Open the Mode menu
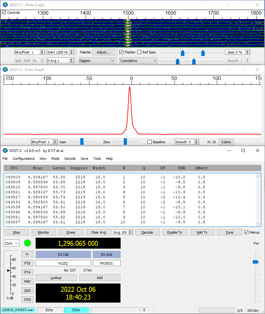Viewport: 265px width, 314px height. tap(55, 159)
